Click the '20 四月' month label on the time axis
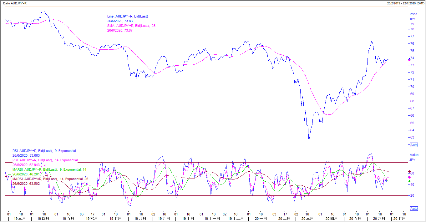 332,219
